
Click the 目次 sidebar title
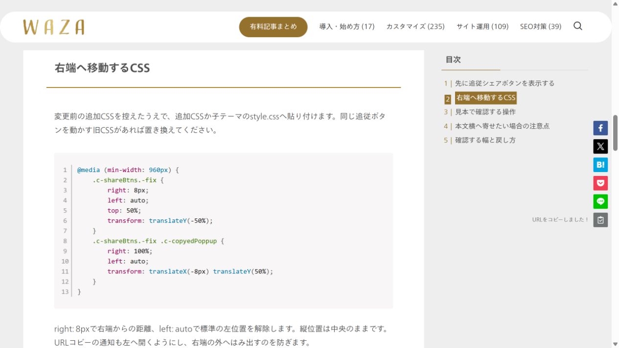point(453,60)
